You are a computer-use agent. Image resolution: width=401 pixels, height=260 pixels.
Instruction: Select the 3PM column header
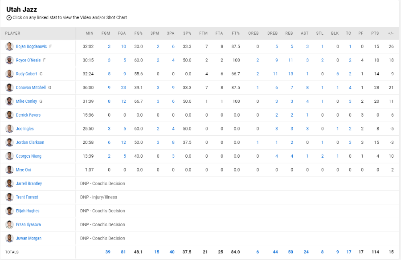(x=155, y=33)
